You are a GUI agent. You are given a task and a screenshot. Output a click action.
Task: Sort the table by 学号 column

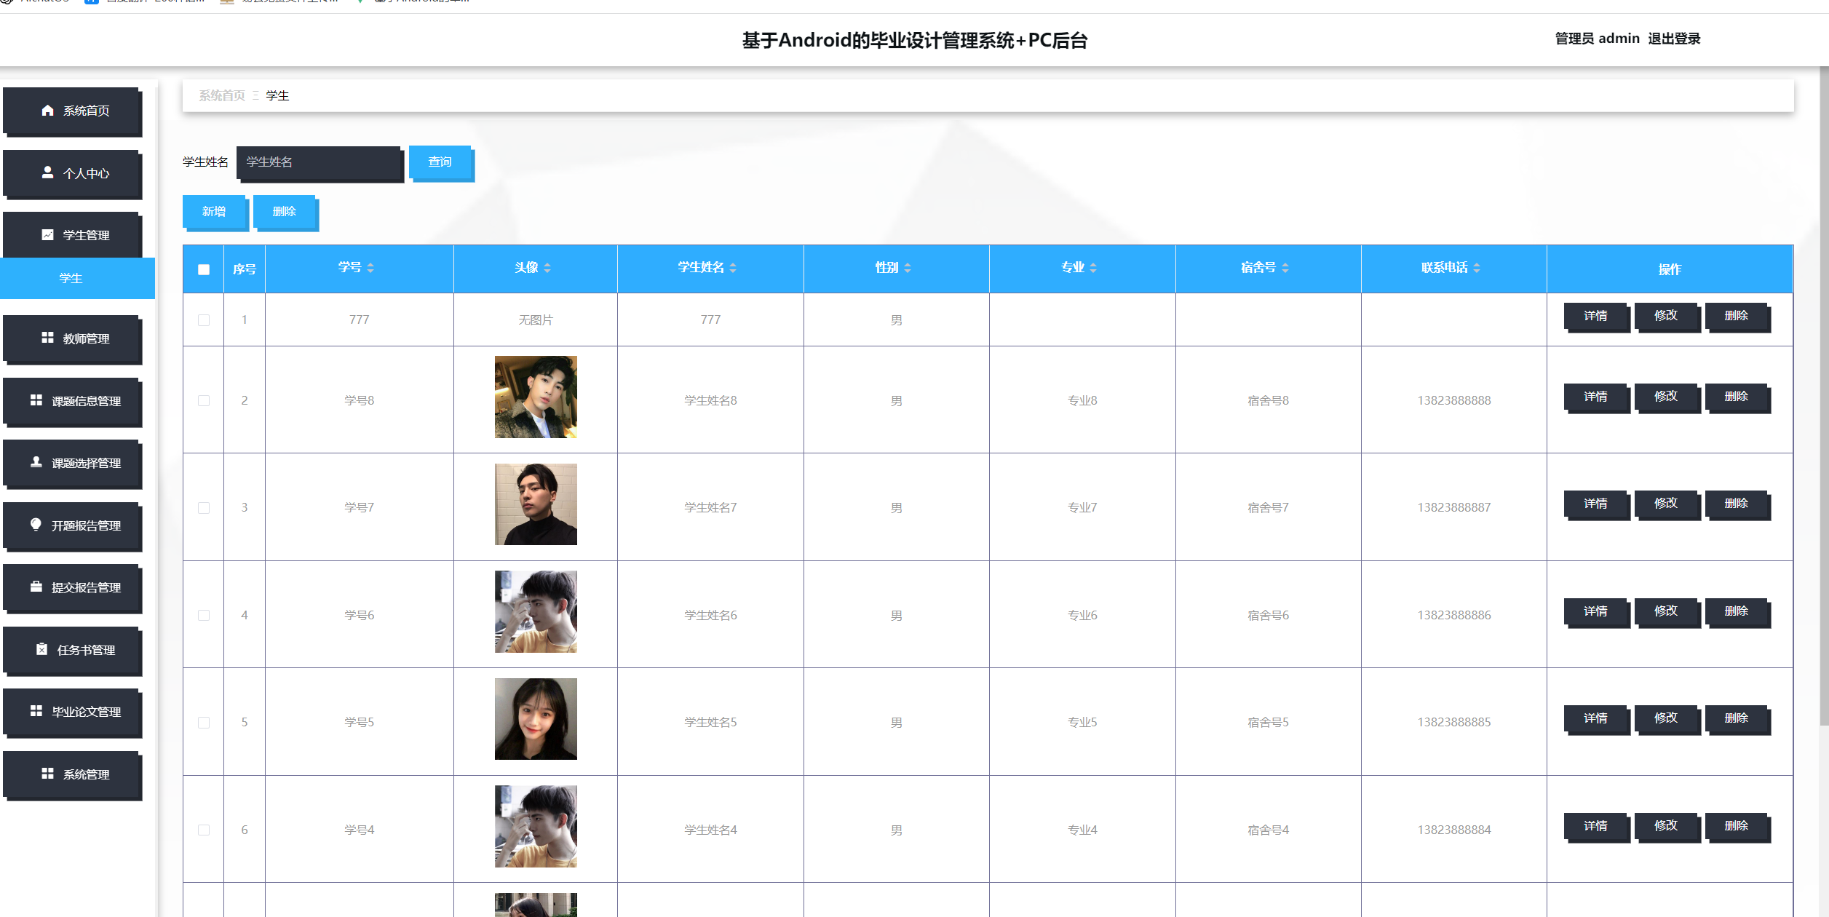[x=371, y=268]
